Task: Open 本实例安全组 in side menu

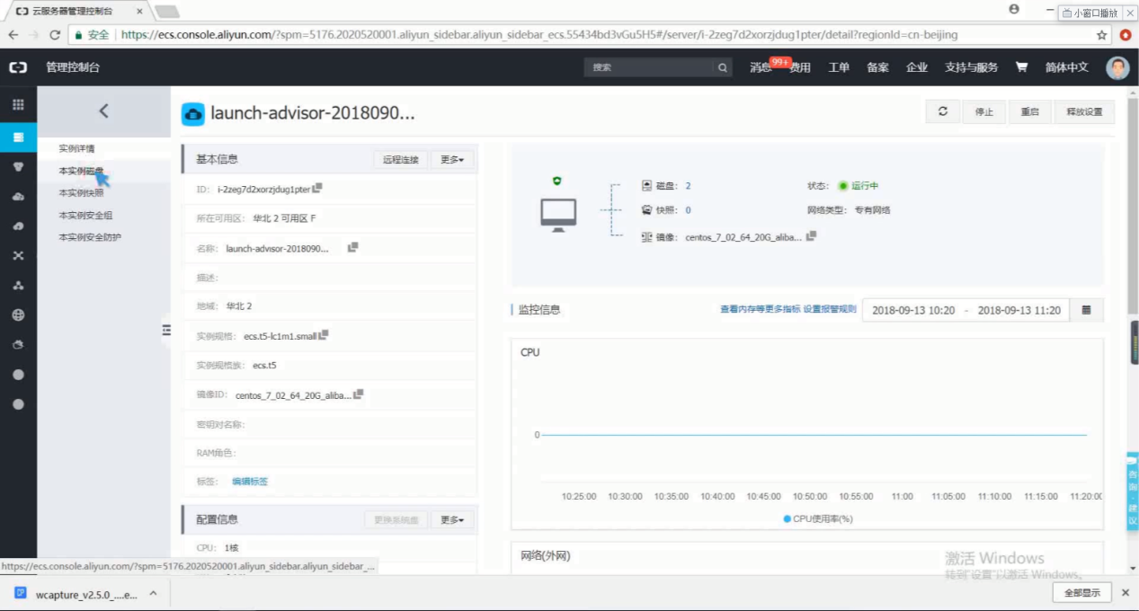Action: pyautogui.click(x=85, y=216)
